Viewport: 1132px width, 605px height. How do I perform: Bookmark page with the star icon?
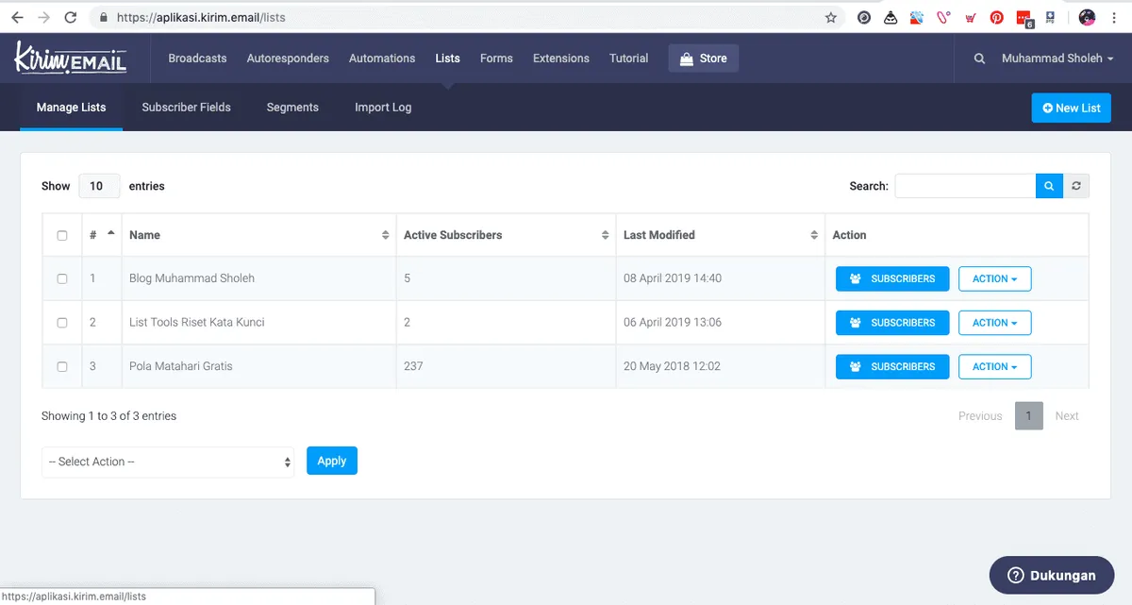point(830,17)
